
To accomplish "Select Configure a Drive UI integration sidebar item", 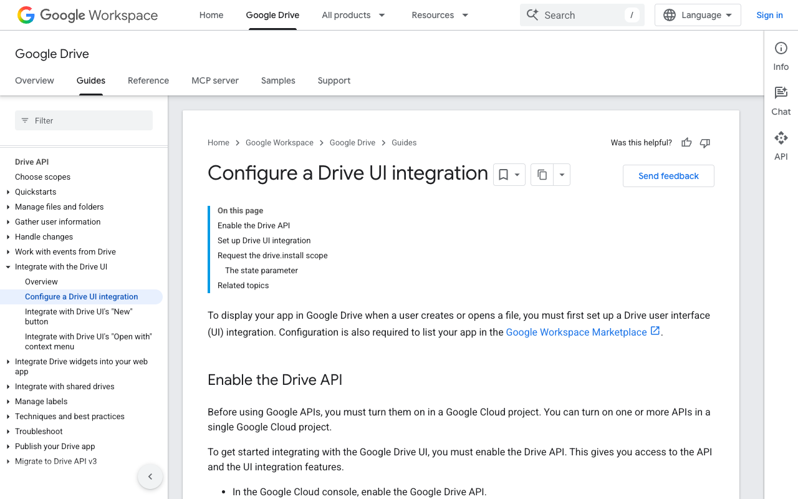I will coord(81,297).
